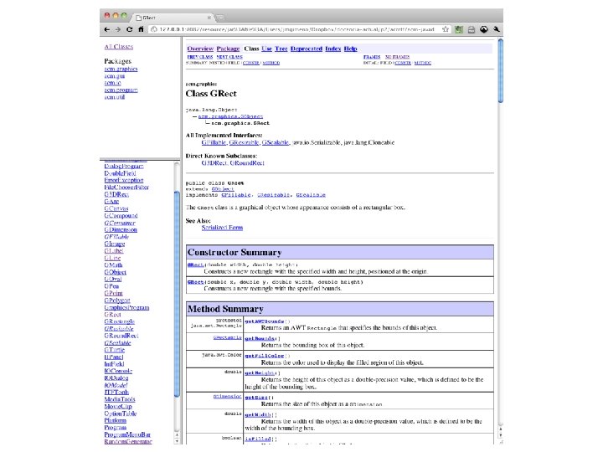This screenshot has height=452, width=603.
Task: Open the getHeight method link
Action: click(260, 373)
